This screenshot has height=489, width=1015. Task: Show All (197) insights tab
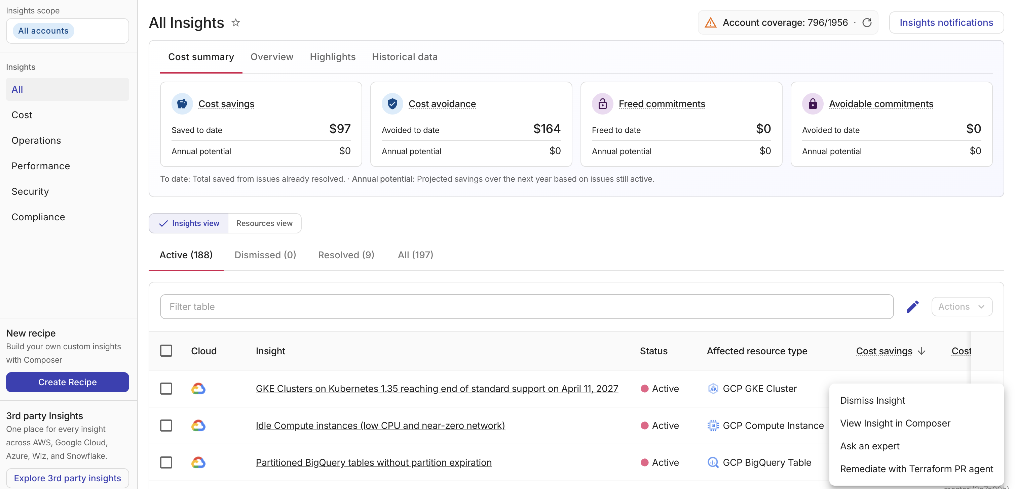click(x=415, y=255)
